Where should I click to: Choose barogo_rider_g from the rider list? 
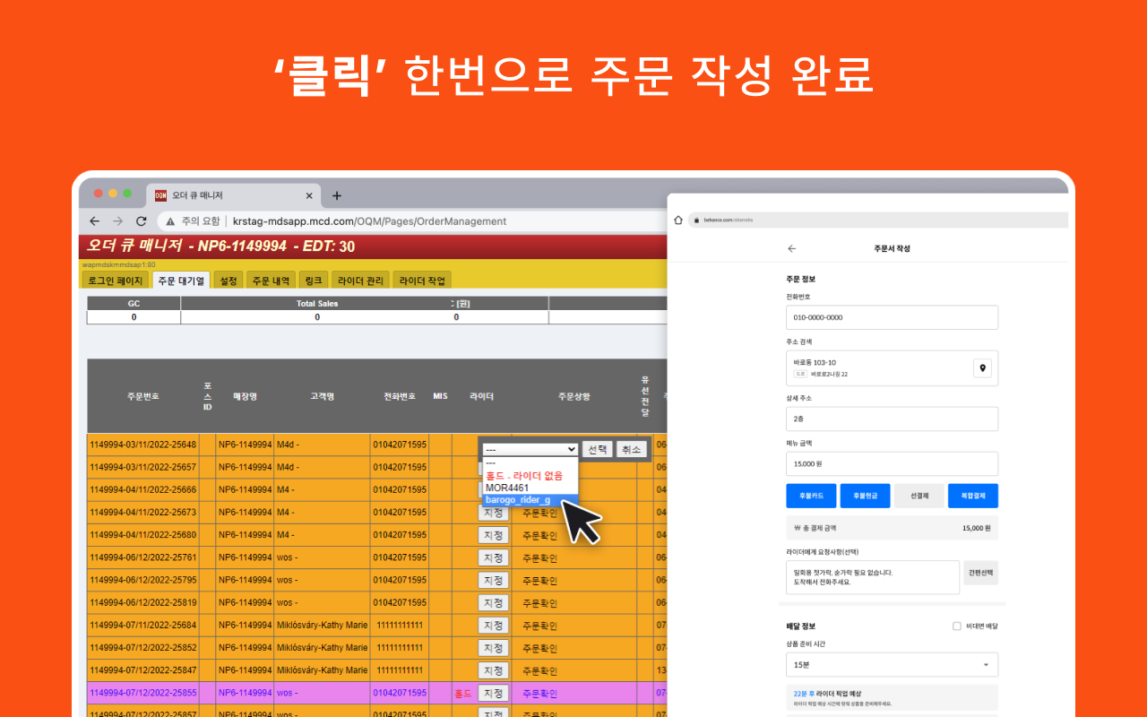(530, 500)
